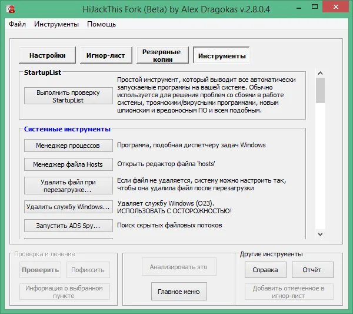Open Менеджер файла Hosts

point(68,164)
